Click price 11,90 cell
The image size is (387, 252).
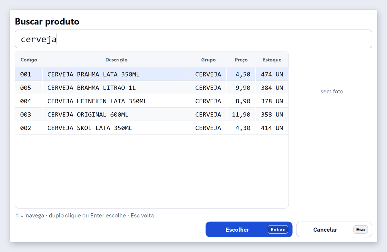tap(241, 115)
